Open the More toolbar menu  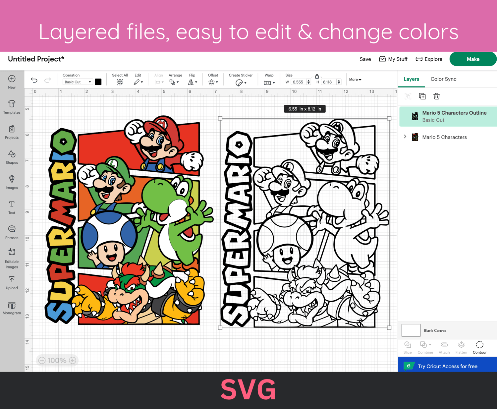coord(355,80)
